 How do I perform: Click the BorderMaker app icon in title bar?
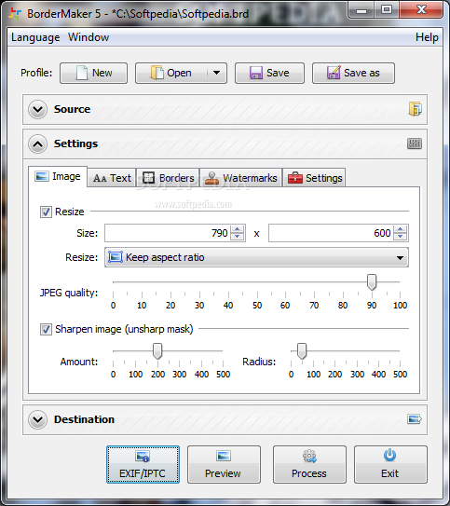pos(15,14)
